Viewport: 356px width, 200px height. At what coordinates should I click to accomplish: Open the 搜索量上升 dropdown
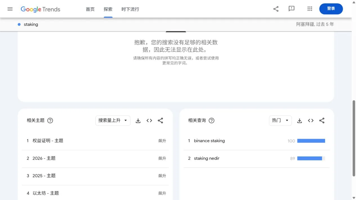(x=113, y=121)
